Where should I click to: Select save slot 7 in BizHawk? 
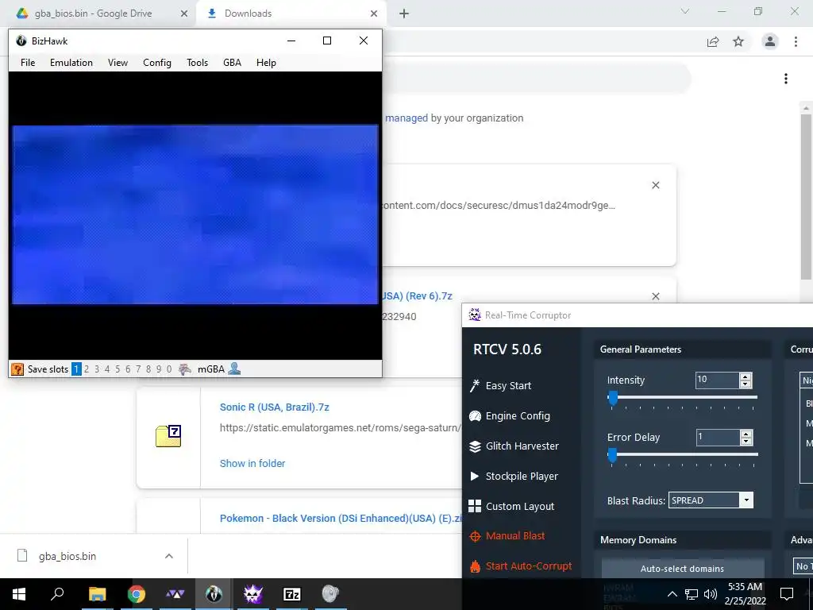[x=138, y=369]
